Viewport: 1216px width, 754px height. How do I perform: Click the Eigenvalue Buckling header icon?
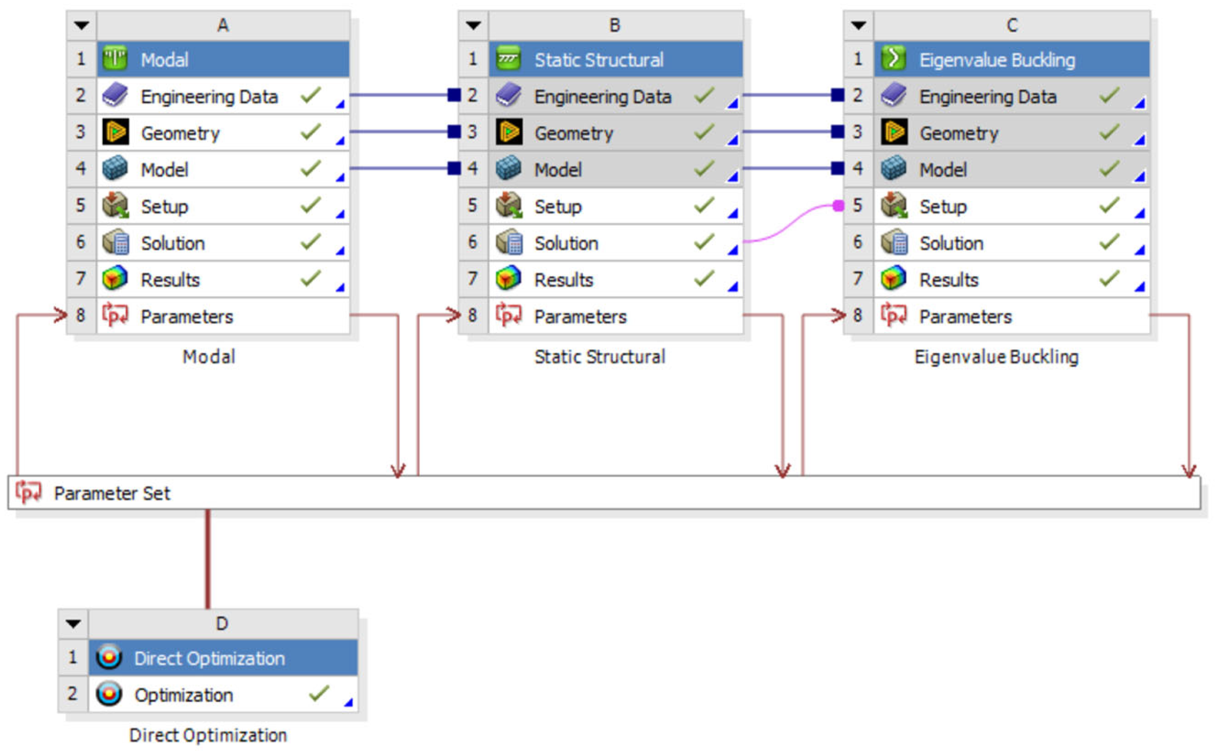(x=894, y=59)
